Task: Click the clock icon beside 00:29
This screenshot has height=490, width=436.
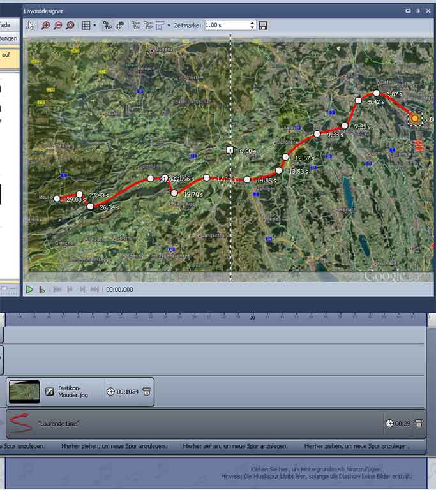Action: pos(389,423)
